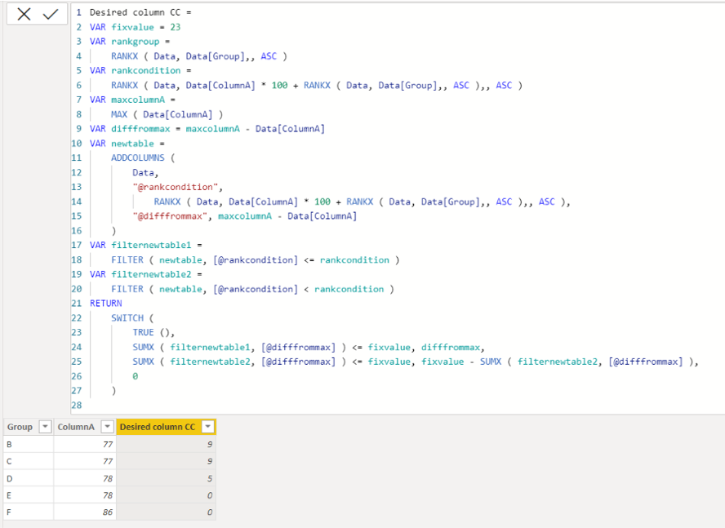Click the FILTER function on line 18
The width and height of the screenshot is (725, 528).
click(x=127, y=260)
